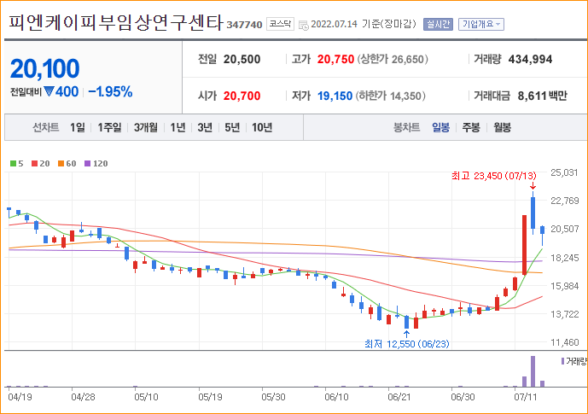Select the 3개월 line chart tab
Screen dimensions: 588x414
[146, 127]
